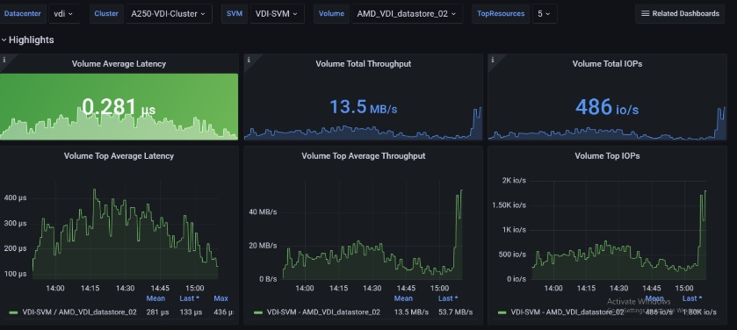Click the 53.7 MB/s last throughput value
The image size is (737, 330).
(455, 312)
